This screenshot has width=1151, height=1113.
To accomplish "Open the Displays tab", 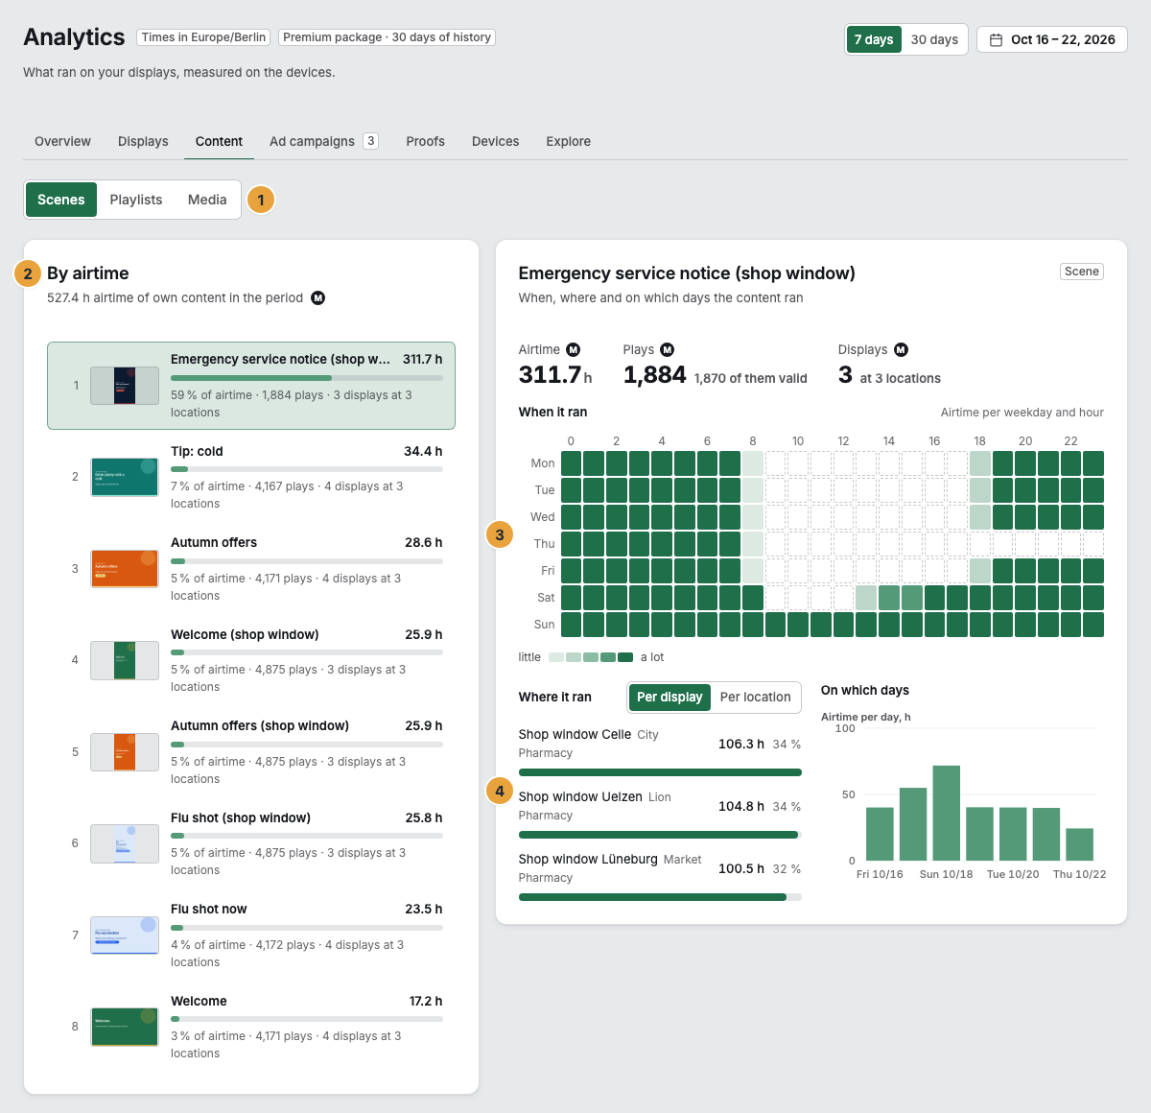I will [x=143, y=141].
